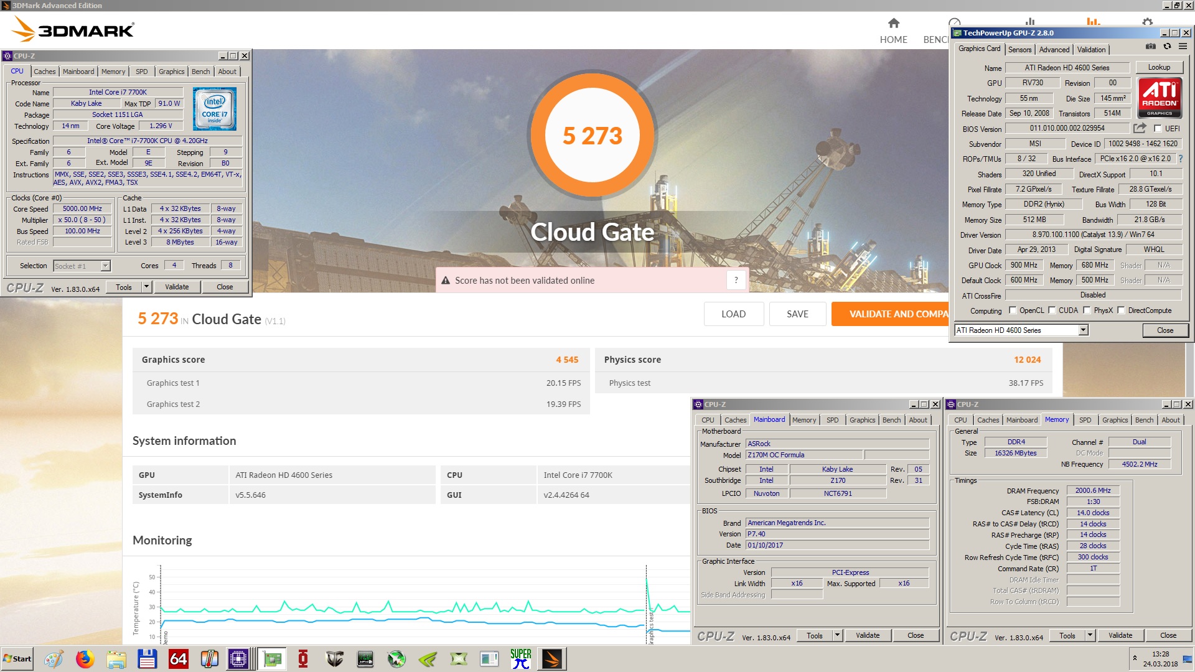Click the 12 024 physics score value
The width and height of the screenshot is (1195, 672).
point(1027,360)
